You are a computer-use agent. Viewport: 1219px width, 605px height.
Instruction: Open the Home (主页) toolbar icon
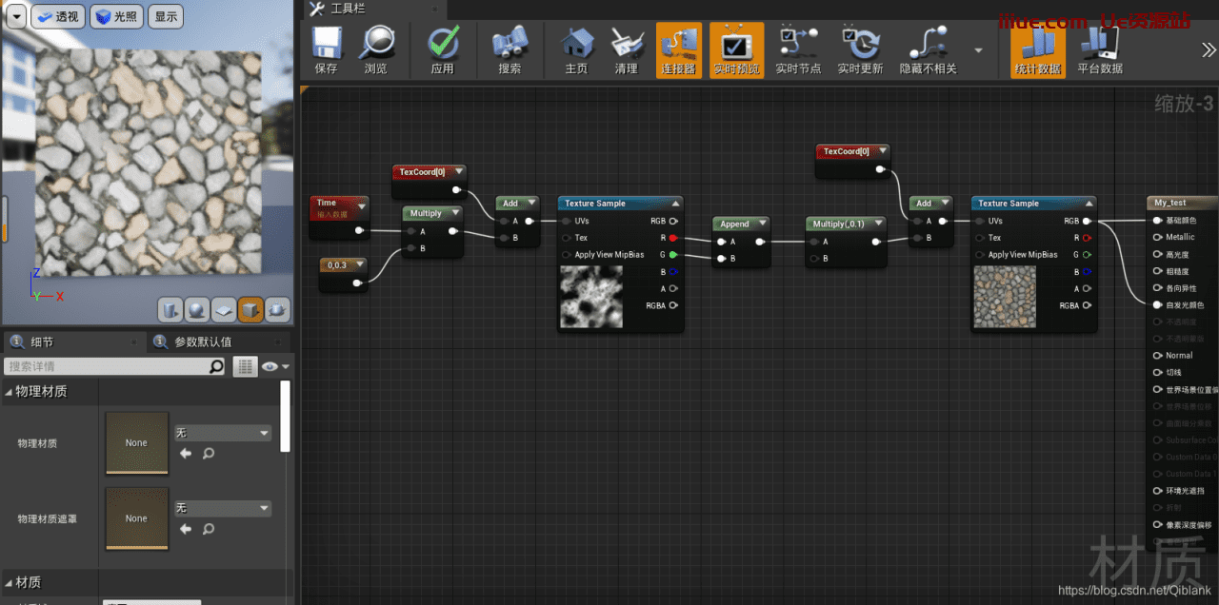[x=576, y=50]
